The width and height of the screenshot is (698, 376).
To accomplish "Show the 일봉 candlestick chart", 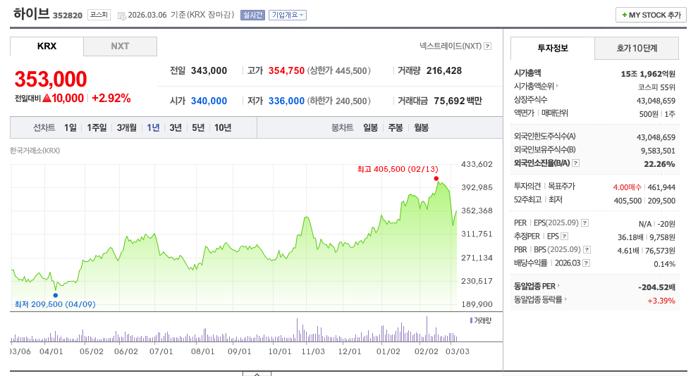I will 370,128.
